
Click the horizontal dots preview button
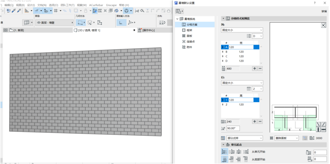[x=324, y=129]
